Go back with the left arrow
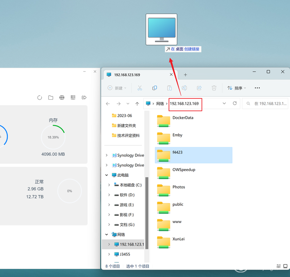Screen dimensions: 290x277 108,104
